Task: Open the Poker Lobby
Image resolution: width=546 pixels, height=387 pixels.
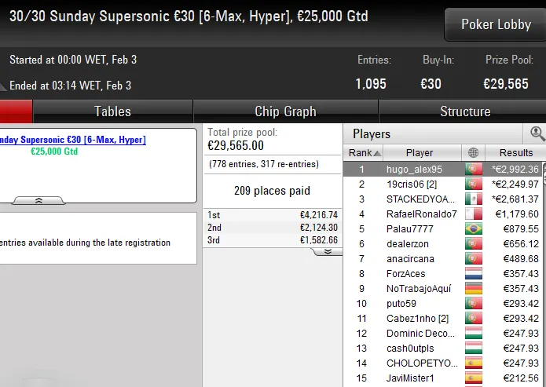Action: (x=496, y=24)
